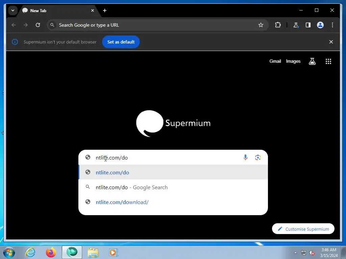Select the ntlite.com/do URL suggestion

173,172
